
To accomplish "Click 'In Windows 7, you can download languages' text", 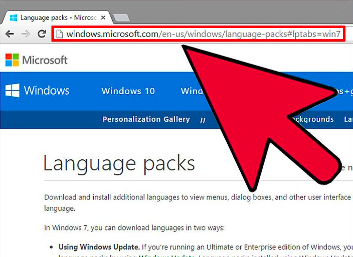I will tap(134, 228).
